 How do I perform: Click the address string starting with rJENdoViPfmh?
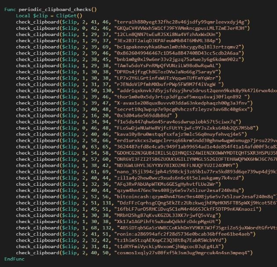(167, 84)
